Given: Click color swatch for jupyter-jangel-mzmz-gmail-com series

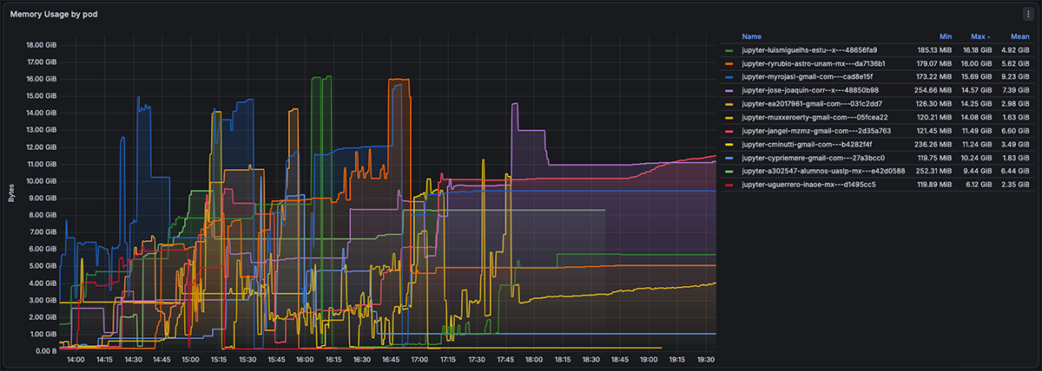Looking at the screenshot, I should [729, 131].
